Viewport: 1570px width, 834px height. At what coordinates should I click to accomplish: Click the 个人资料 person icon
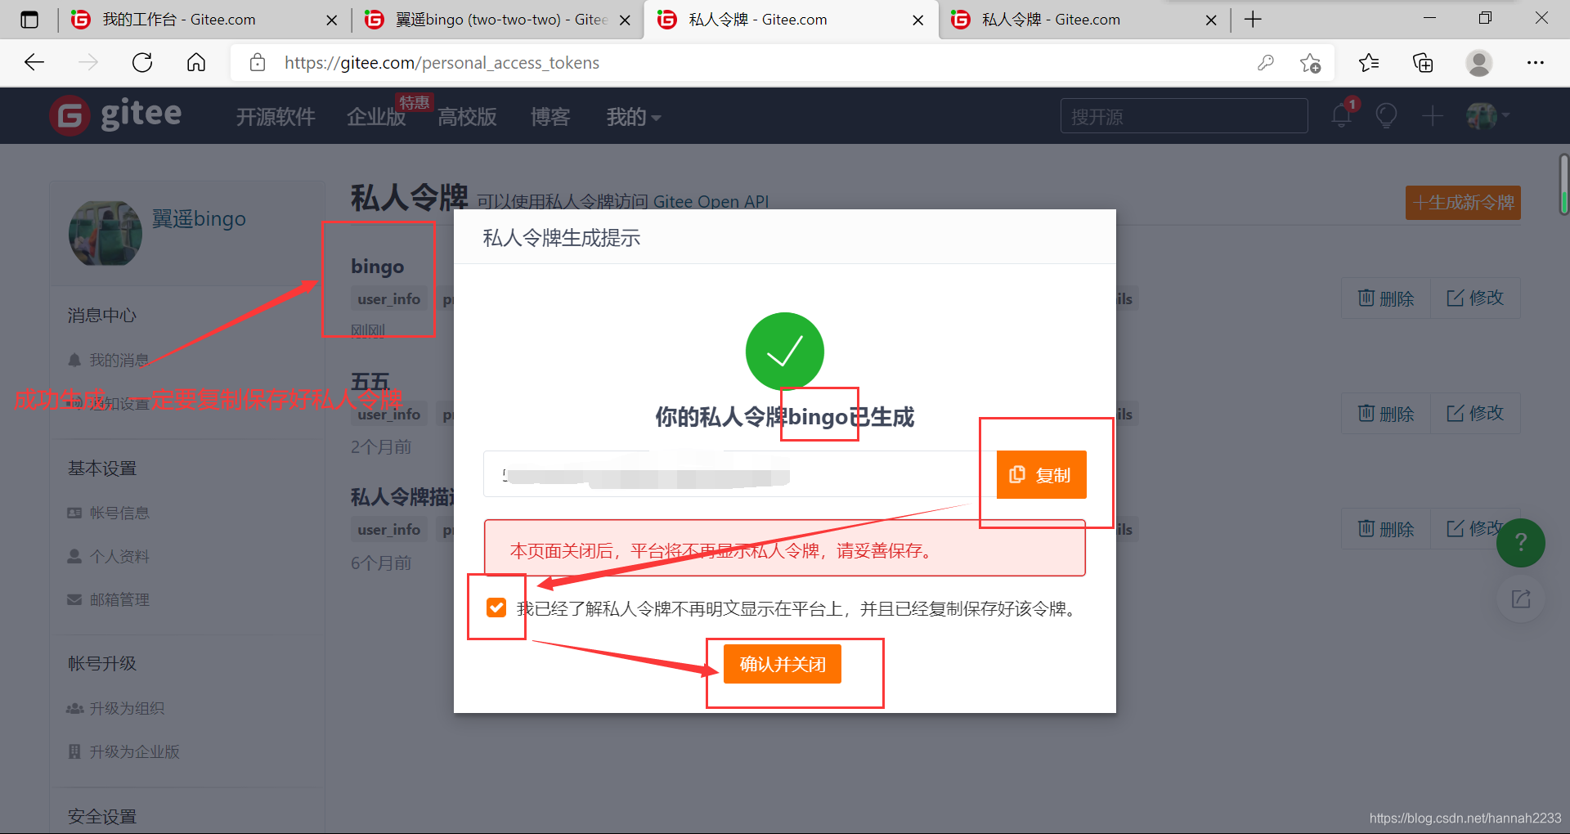75,556
